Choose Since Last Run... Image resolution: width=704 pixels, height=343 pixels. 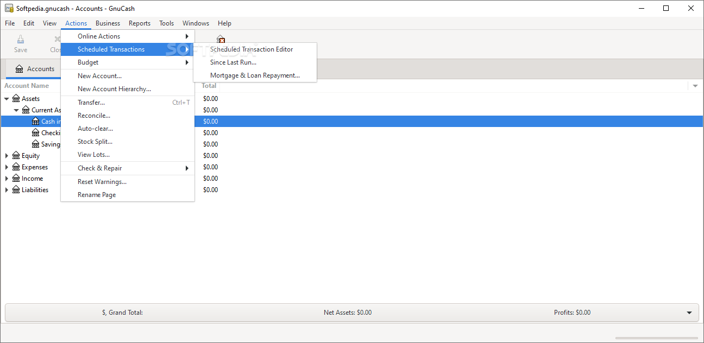click(x=255, y=62)
